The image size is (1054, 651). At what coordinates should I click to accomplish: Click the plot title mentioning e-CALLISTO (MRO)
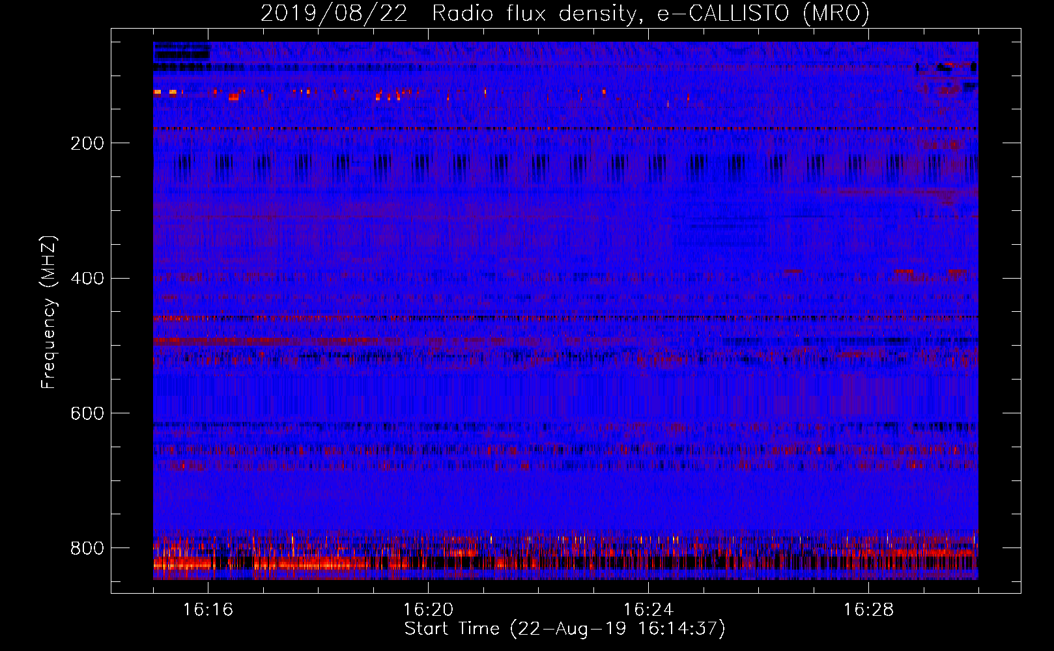tap(565, 13)
